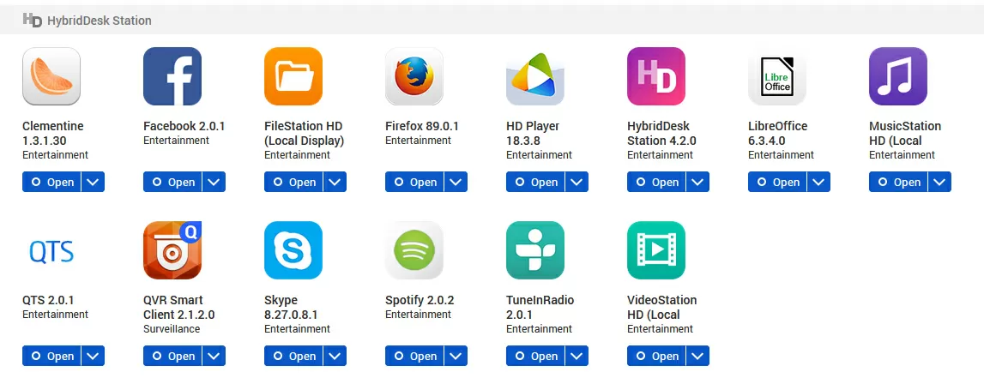Click the 'LibreOffice 6.3.4.0' title text
The width and height of the screenshot is (984, 378).
[x=777, y=133]
